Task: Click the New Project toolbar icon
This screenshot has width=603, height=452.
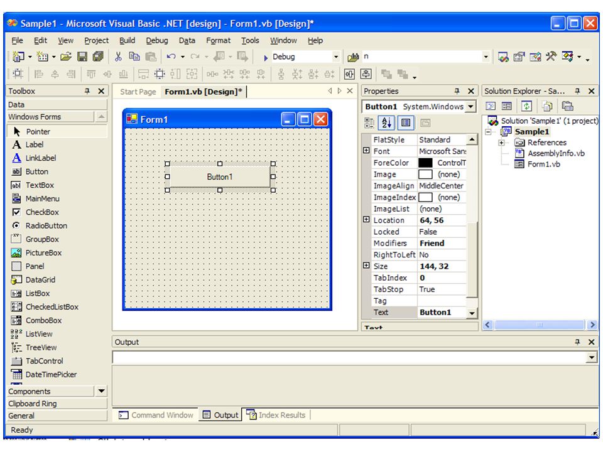Action: (18, 57)
